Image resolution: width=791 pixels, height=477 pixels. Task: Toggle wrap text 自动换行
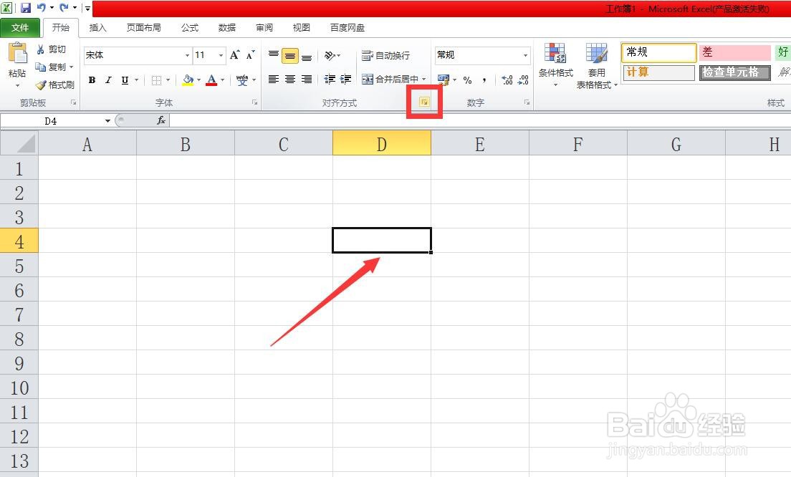click(386, 55)
